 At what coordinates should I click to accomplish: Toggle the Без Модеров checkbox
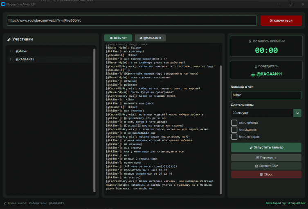pos(234,130)
